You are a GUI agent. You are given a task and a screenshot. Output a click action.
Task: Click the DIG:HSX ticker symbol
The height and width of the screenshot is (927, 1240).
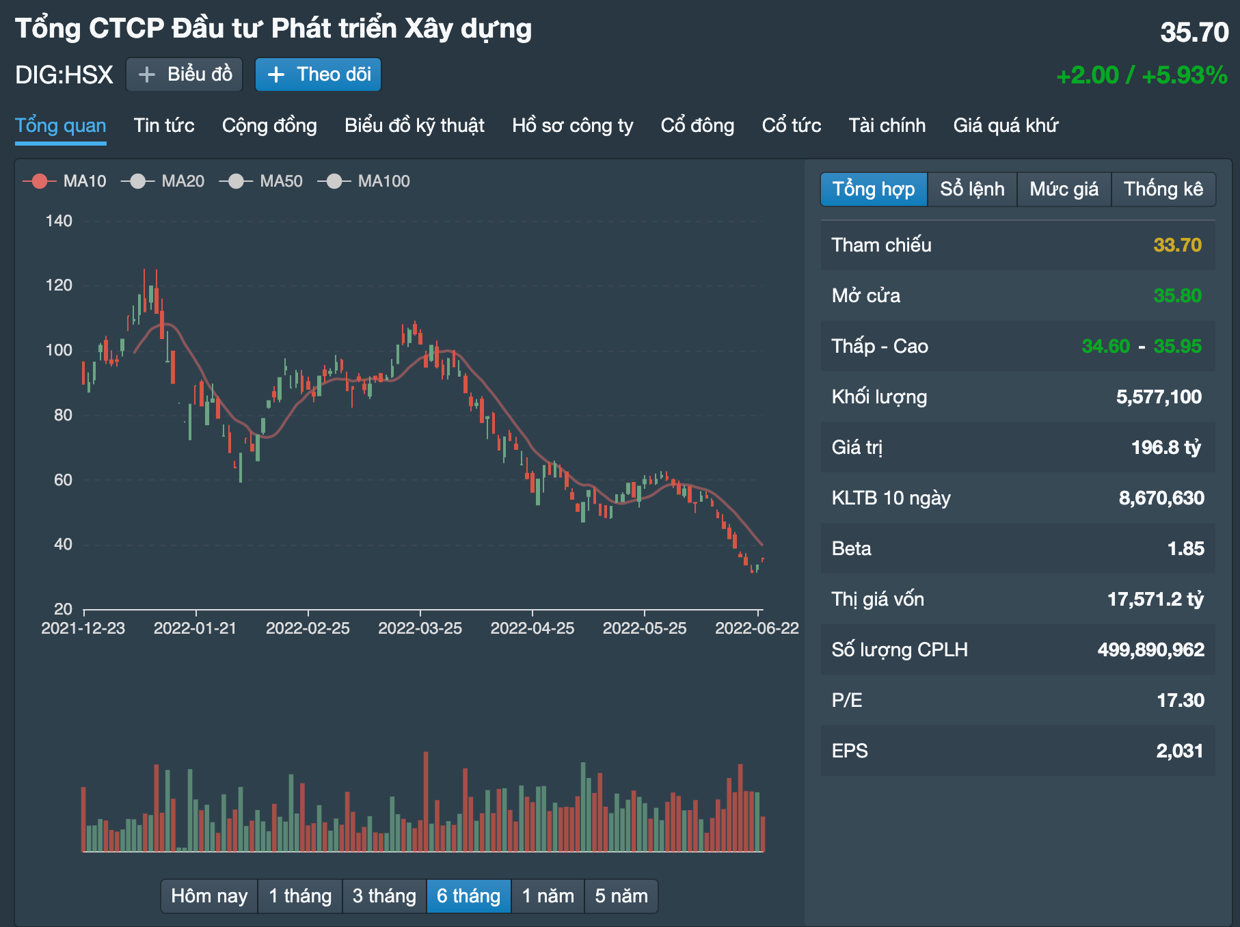(64, 75)
